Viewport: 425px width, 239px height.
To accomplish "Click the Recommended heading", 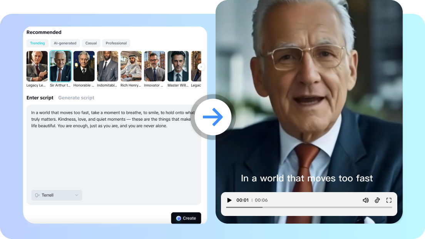I will [44, 32].
